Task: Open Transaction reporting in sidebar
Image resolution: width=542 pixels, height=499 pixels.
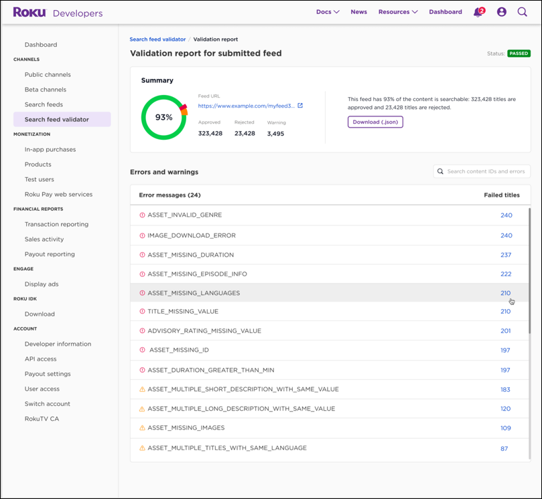Action: tap(56, 224)
